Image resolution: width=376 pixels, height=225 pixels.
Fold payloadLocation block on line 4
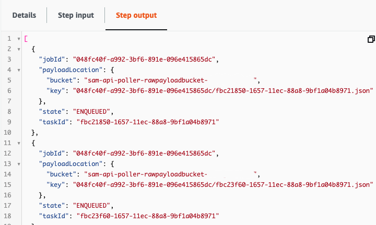[19, 70]
